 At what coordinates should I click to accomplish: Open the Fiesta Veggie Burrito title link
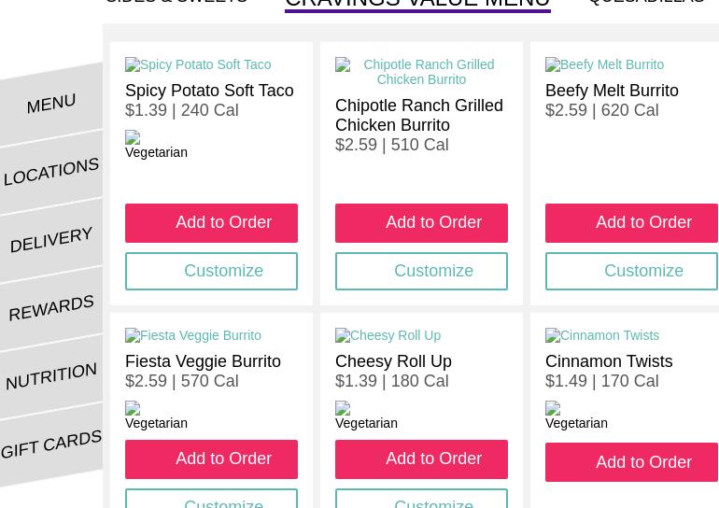click(203, 361)
